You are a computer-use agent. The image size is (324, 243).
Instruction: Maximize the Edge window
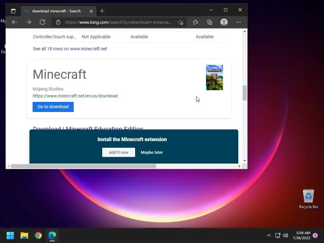226,10
